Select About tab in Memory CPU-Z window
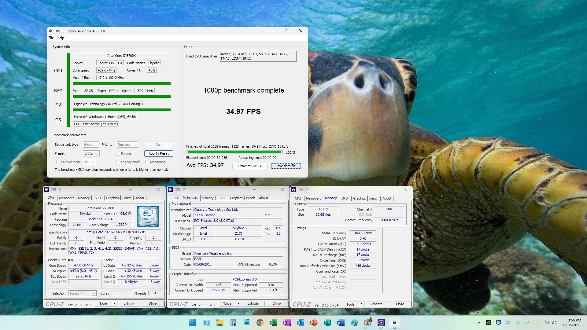Image resolution: width=587 pixels, height=330 pixels. point(387,198)
